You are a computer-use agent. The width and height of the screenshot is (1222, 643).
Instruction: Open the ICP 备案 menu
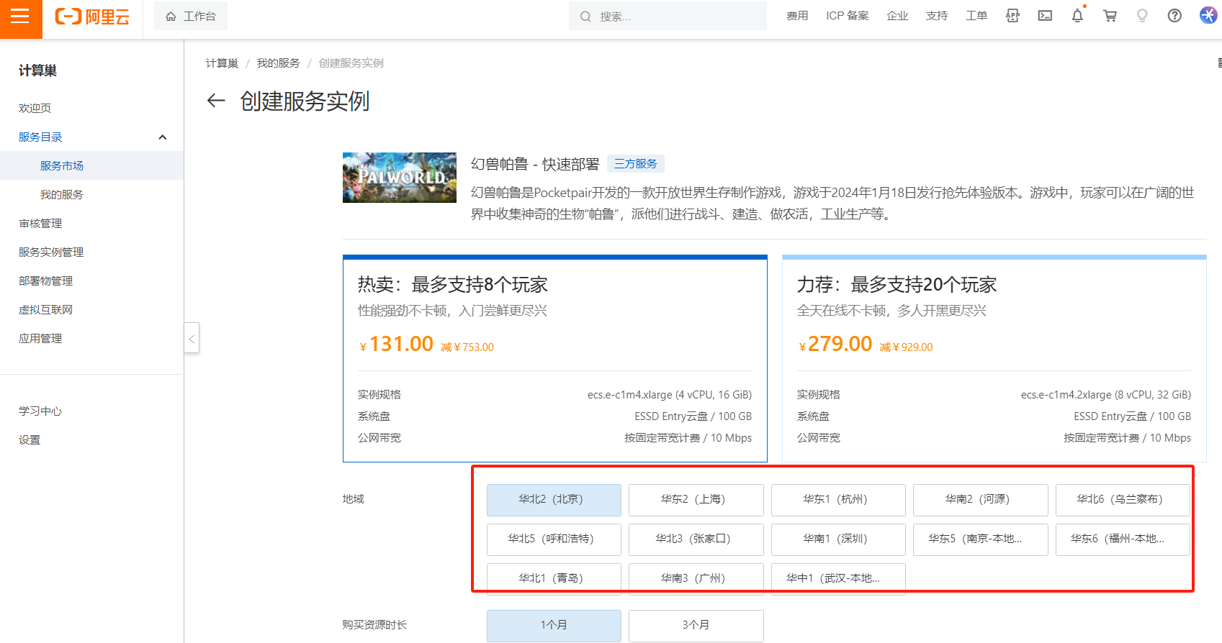click(847, 16)
